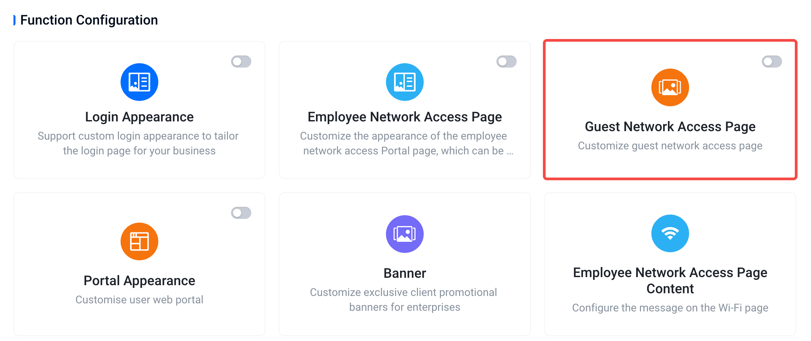Viewport: 811px width, 341px height.
Task: Click the Employee Network Access Page icon
Action: point(405,82)
